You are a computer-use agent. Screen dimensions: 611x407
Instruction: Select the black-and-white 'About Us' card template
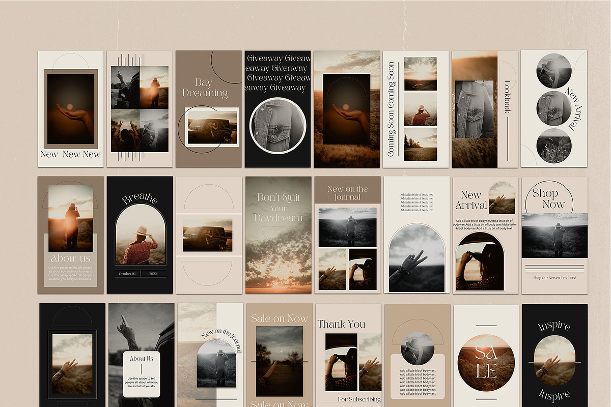[x=141, y=356]
